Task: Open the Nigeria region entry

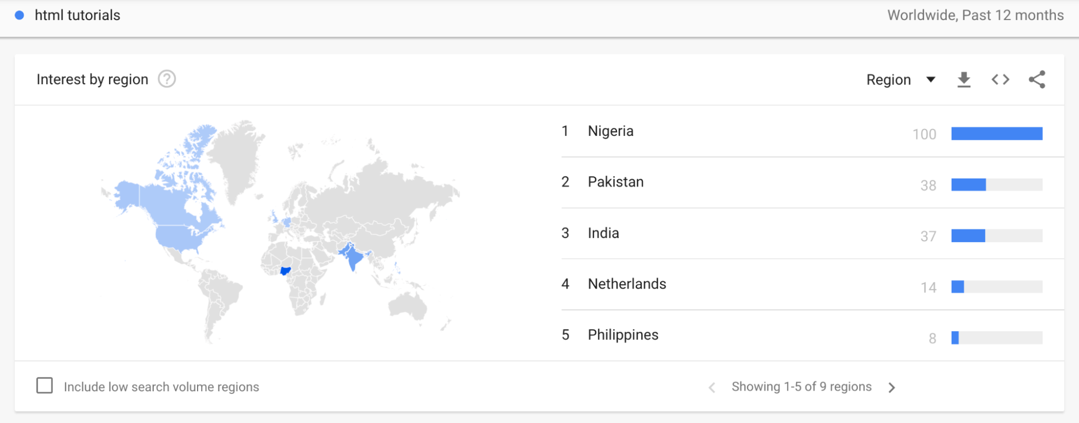Action: click(x=610, y=131)
